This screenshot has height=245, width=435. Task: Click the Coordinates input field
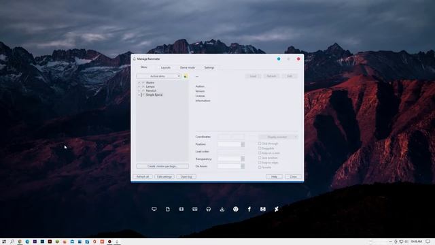coord(231,137)
